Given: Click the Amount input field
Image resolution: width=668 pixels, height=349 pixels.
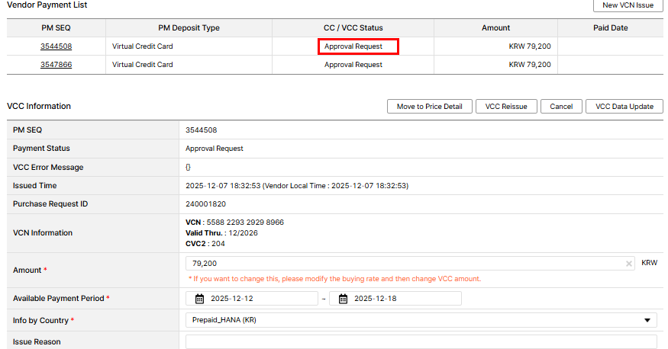Looking at the screenshot, I should [x=405, y=264].
